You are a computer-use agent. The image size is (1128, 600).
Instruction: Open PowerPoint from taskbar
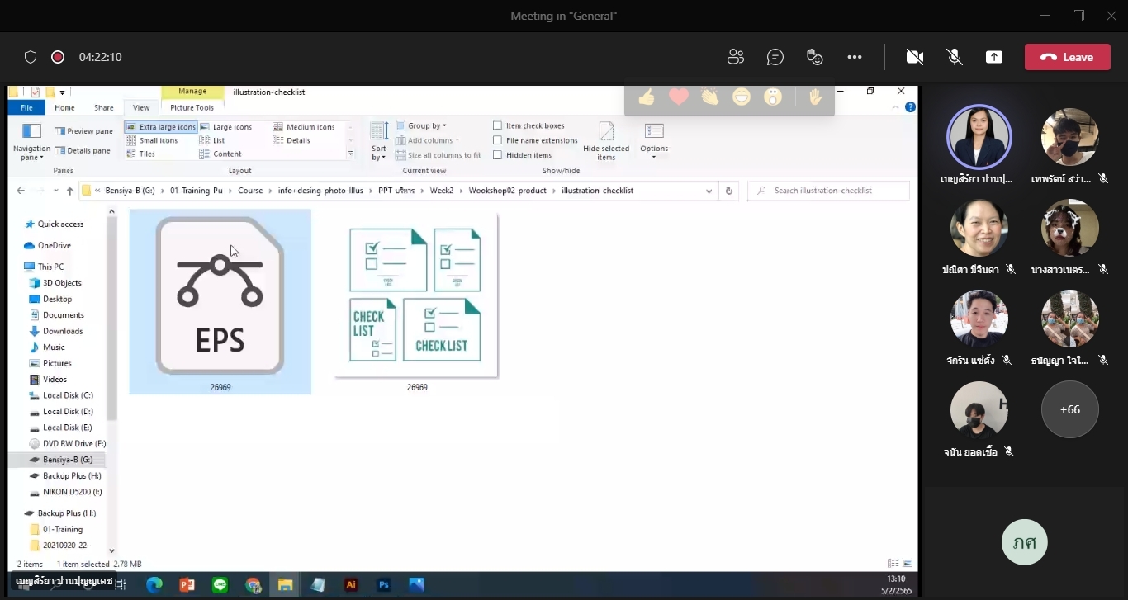pos(187,584)
